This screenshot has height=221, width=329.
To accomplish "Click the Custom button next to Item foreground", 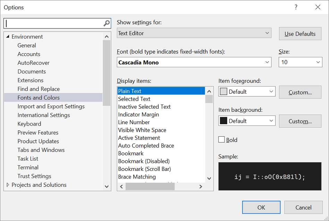I will tap(300, 92).
